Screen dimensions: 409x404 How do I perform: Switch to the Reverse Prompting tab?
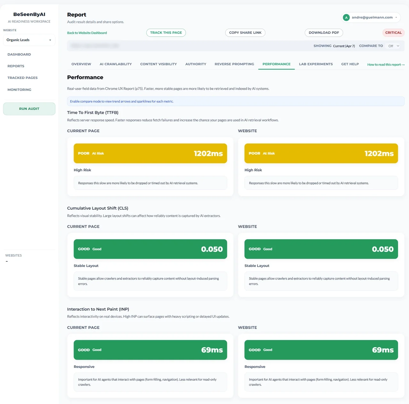235,64
